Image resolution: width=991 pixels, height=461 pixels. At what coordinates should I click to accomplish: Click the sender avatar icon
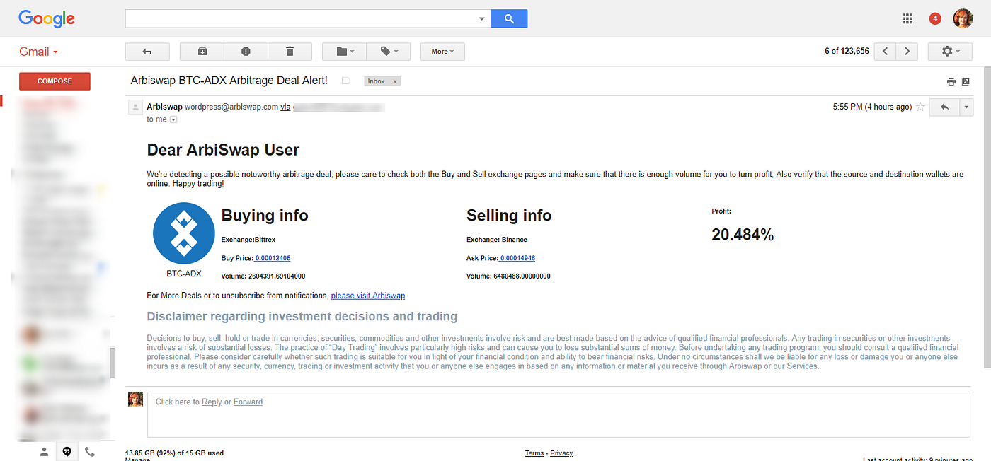tap(134, 107)
